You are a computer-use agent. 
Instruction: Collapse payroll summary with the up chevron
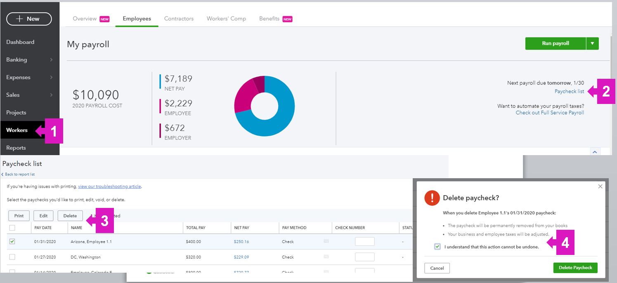(595, 152)
